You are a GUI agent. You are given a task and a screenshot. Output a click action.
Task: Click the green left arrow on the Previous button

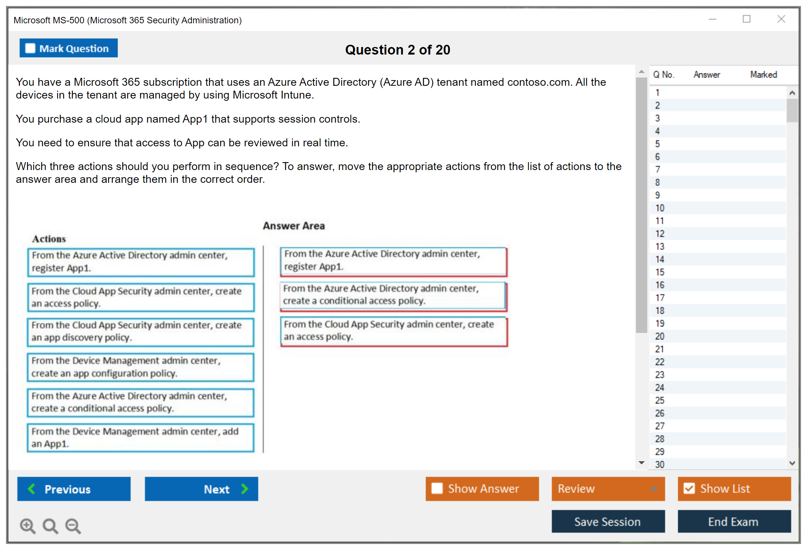coord(32,489)
